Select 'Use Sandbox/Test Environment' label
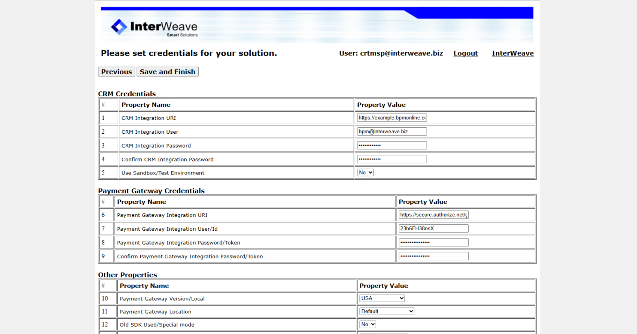637x334 pixels. (x=163, y=173)
